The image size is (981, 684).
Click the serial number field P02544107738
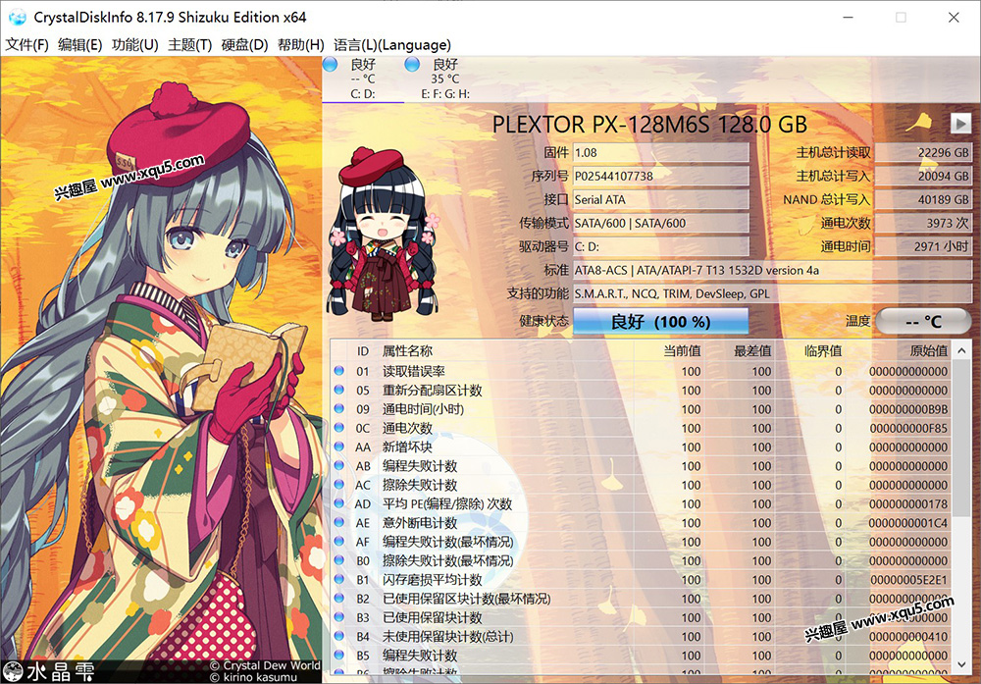(x=660, y=176)
